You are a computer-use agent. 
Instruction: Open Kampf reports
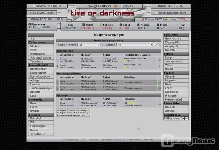click(x=176, y=57)
